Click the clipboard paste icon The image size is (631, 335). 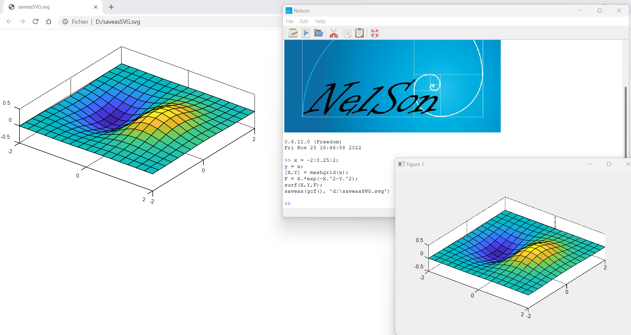(360, 33)
